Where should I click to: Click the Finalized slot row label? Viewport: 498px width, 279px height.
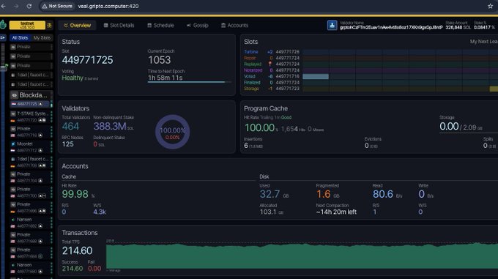pos(252,83)
